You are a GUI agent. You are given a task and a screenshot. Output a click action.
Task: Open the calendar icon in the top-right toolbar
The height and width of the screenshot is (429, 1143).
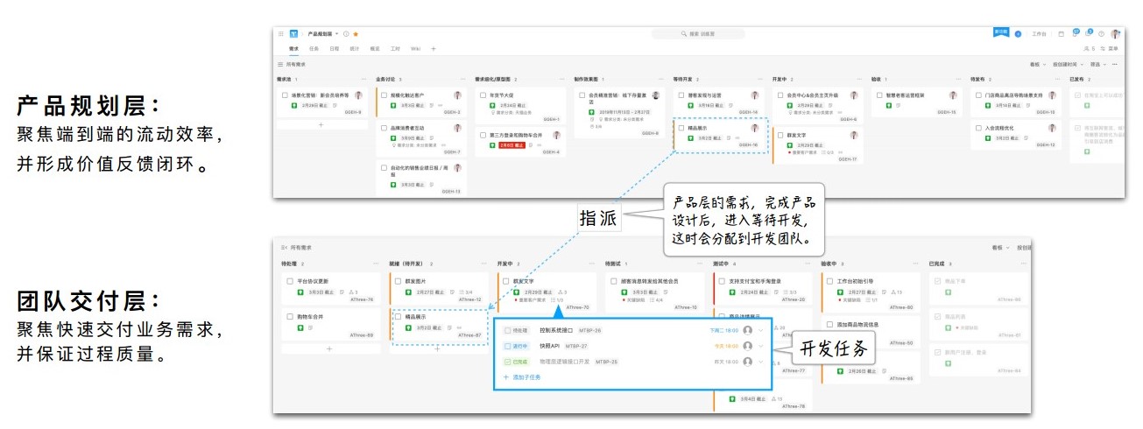pyautogui.click(x=1062, y=34)
